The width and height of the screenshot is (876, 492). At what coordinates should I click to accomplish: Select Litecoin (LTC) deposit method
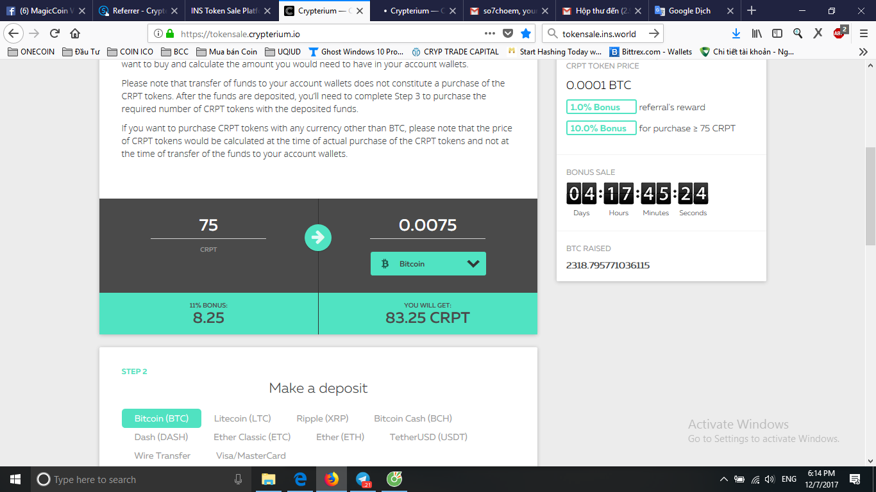[242, 418]
